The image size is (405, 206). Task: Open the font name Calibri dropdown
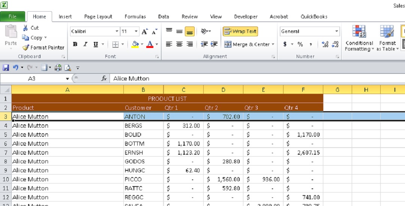(117, 32)
